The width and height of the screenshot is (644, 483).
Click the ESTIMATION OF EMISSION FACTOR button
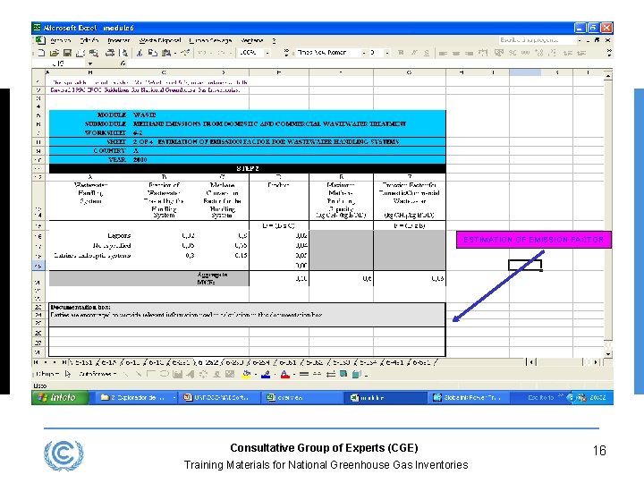click(533, 240)
